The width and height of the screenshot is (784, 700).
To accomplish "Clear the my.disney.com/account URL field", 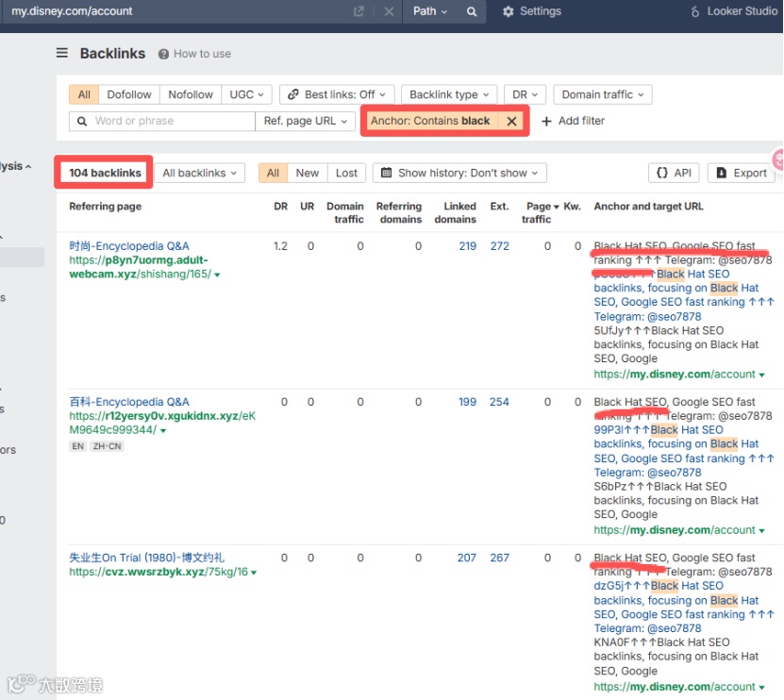I will (389, 11).
